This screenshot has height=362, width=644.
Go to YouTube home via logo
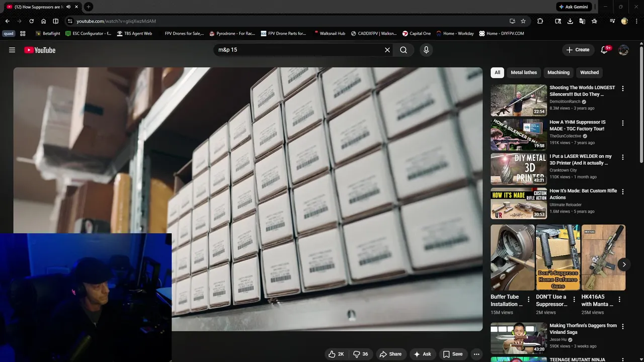pos(40,50)
